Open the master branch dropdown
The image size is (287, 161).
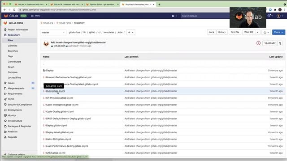(53, 32)
